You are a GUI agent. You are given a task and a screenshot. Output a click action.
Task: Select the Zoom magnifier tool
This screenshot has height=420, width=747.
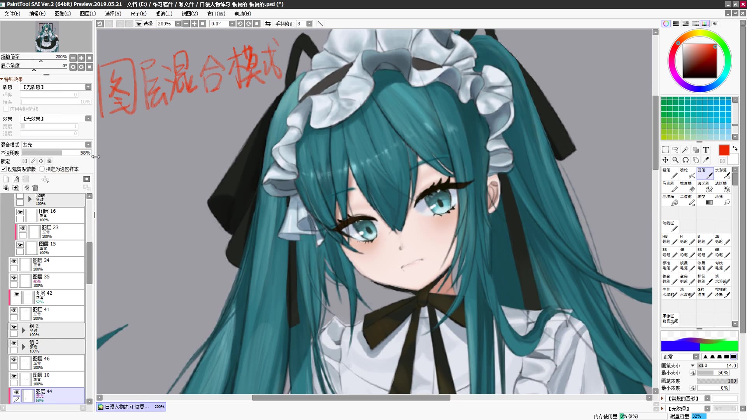[x=675, y=160]
